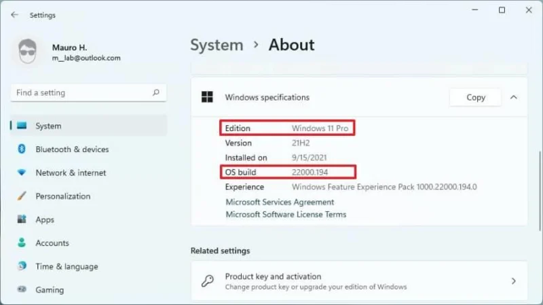Image resolution: width=543 pixels, height=305 pixels.
Task: Go to Network & internet settings
Action: pyautogui.click(x=71, y=173)
